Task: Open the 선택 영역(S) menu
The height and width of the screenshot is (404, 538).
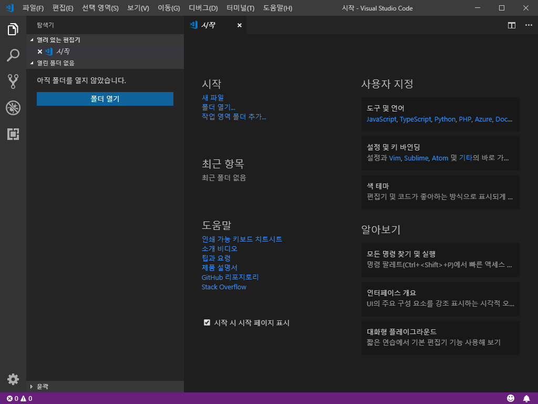Action: (100, 8)
